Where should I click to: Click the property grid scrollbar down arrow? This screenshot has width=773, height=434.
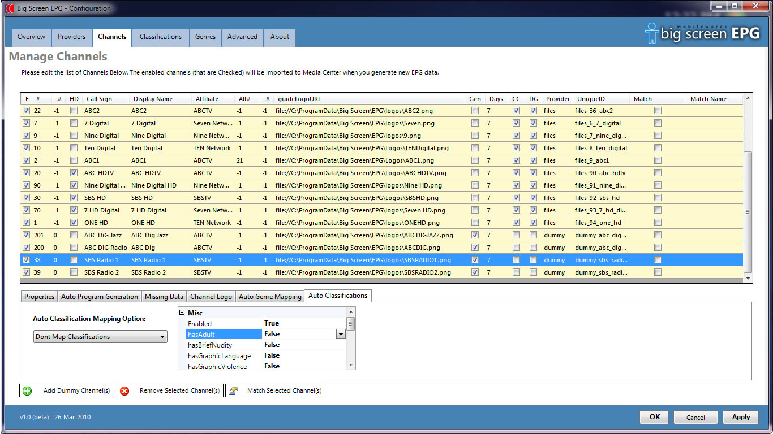click(x=351, y=366)
